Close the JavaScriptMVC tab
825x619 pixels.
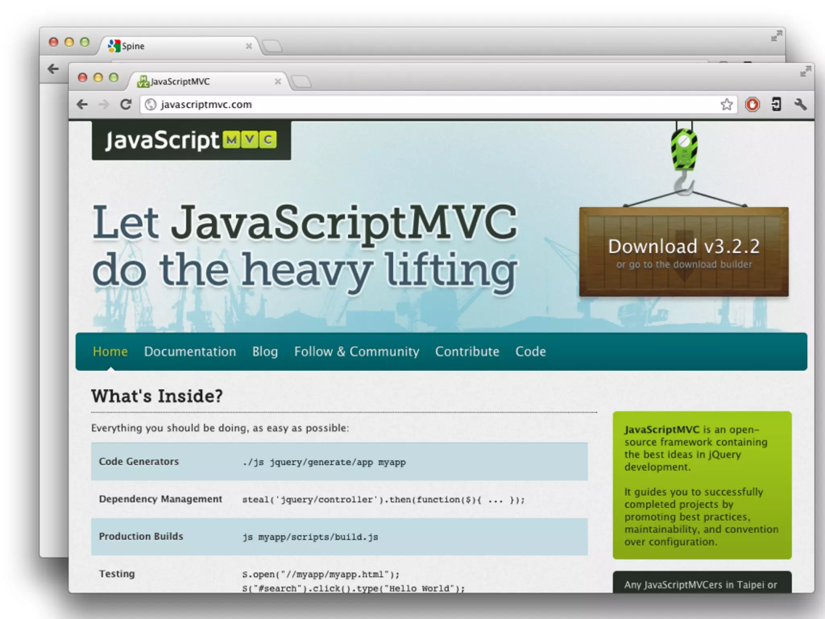(278, 82)
